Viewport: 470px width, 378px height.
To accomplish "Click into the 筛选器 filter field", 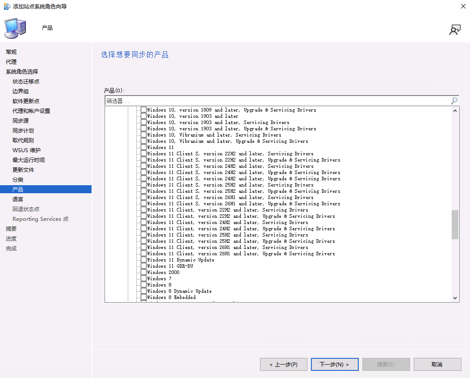I will point(277,101).
